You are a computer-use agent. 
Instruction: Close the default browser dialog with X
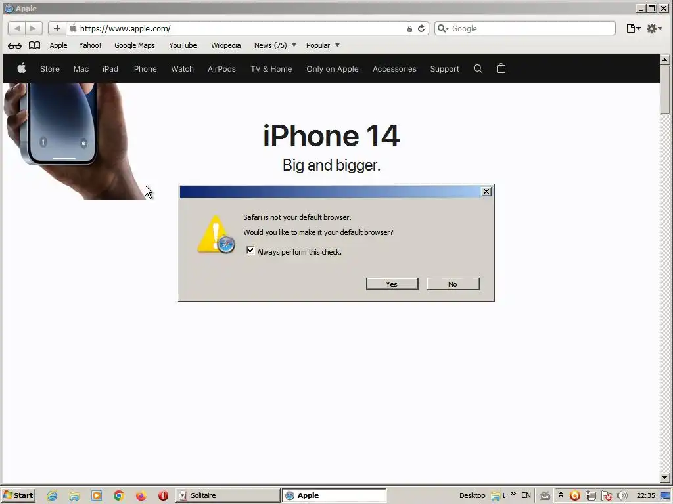point(486,191)
